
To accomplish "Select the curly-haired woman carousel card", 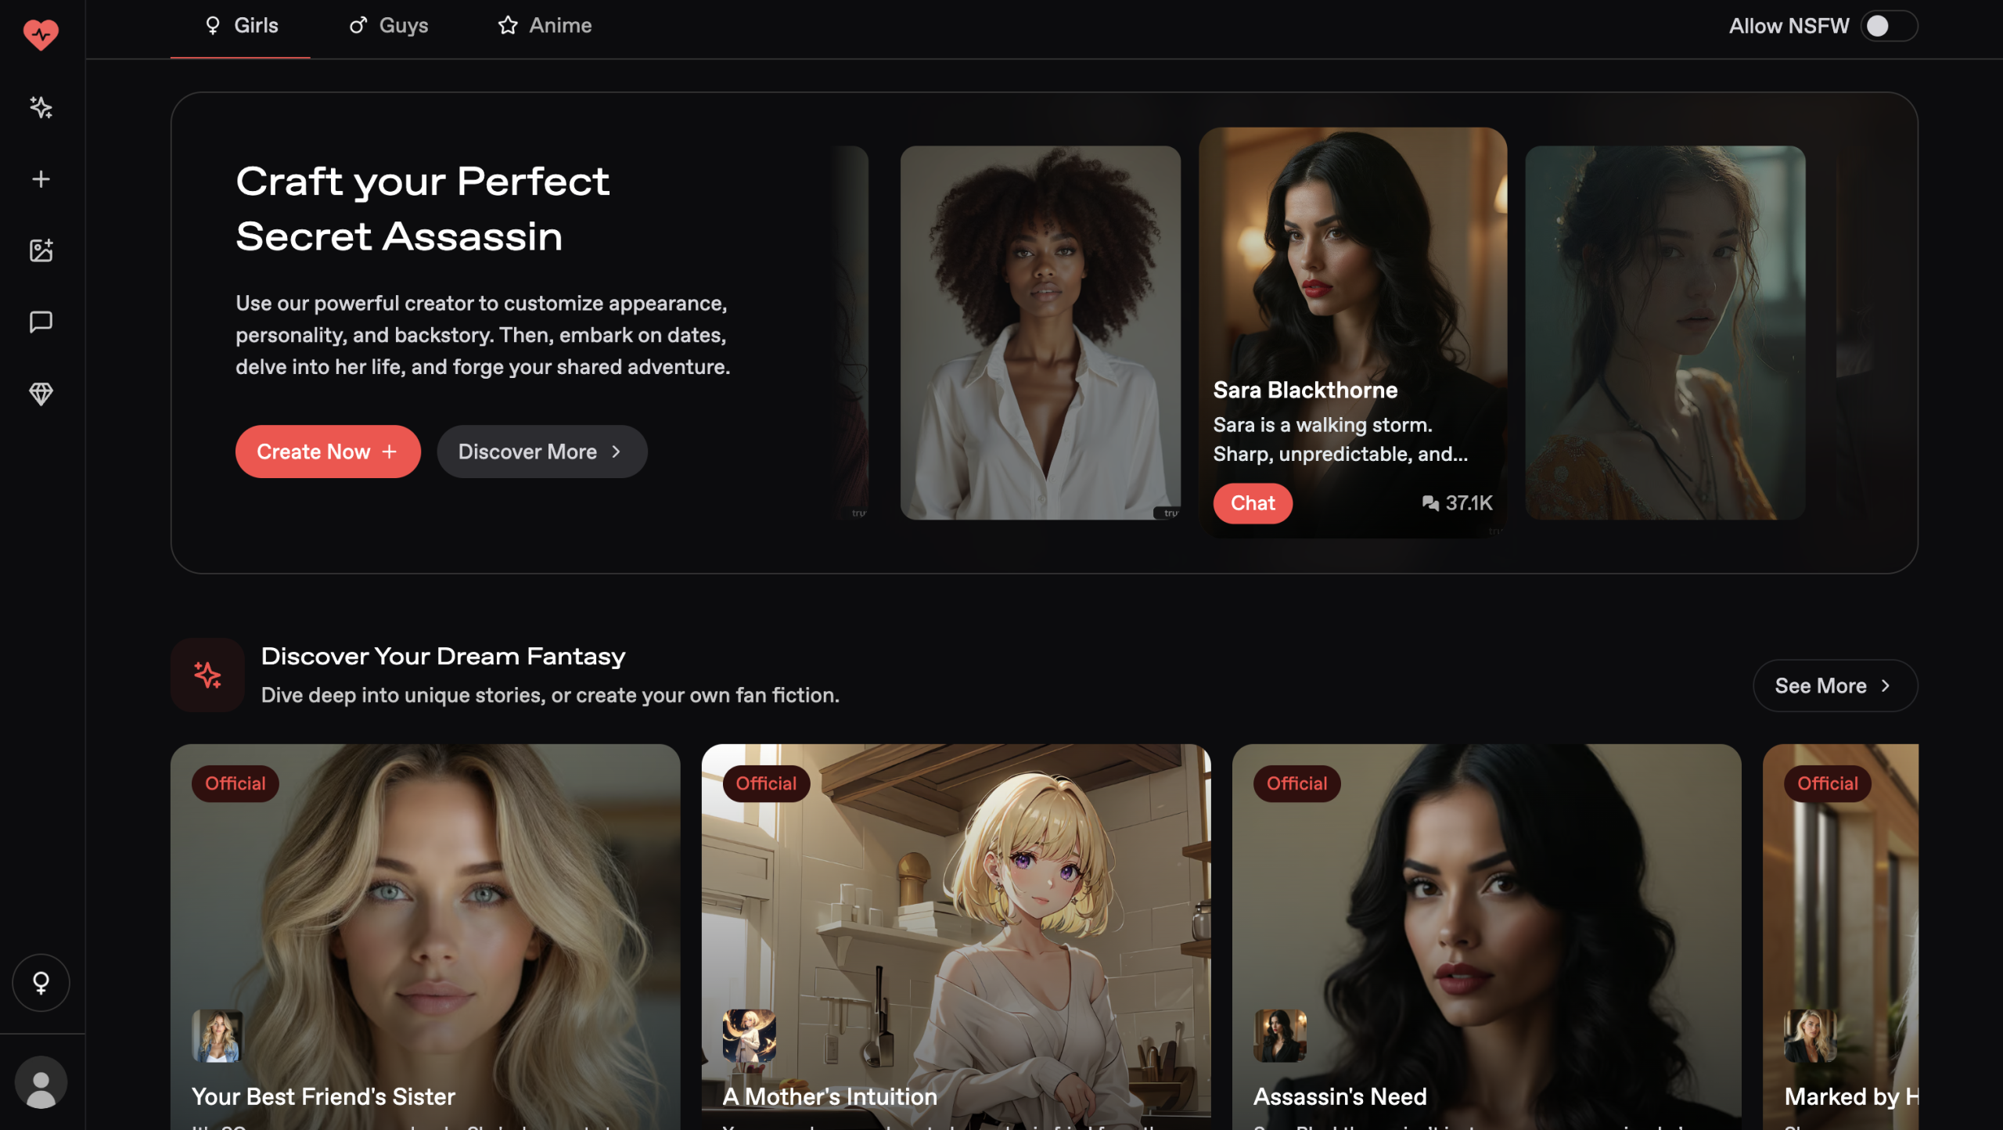I will [x=1040, y=333].
